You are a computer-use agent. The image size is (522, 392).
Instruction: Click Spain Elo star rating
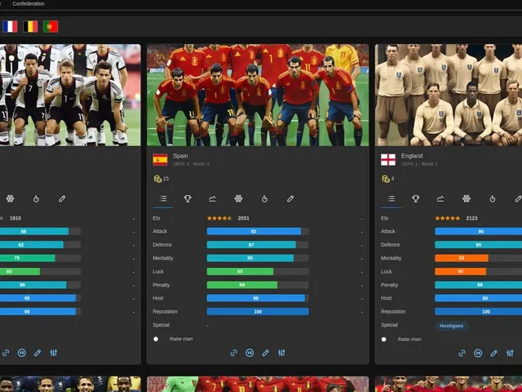coord(219,218)
